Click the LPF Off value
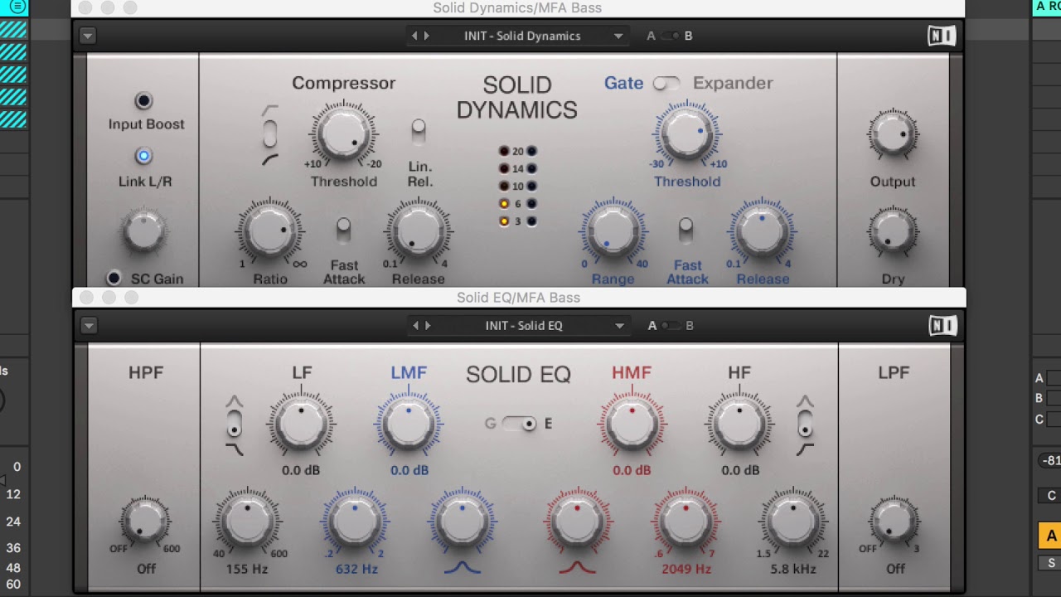 pos(895,569)
